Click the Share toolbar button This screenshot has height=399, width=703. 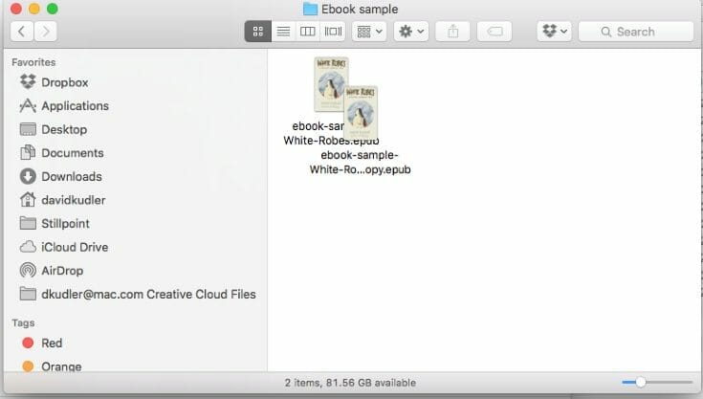click(x=452, y=32)
